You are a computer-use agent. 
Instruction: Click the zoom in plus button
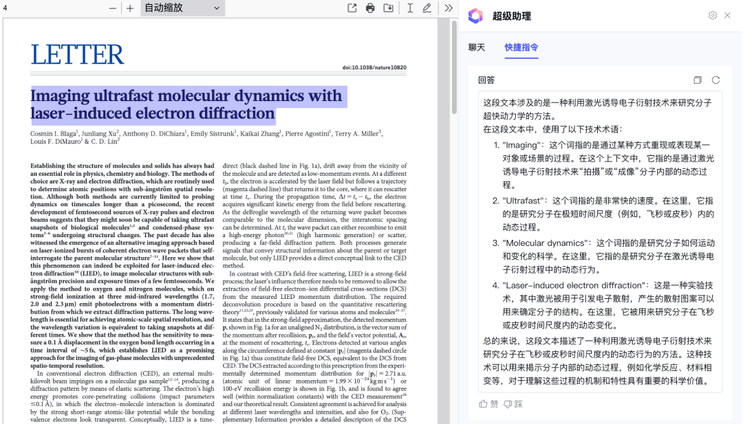click(x=130, y=8)
